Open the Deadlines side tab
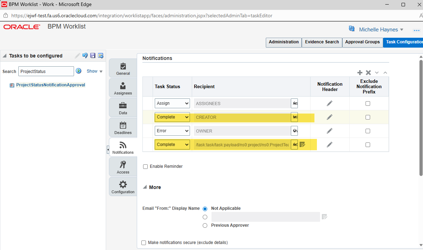The image size is (423, 250). [x=123, y=128]
